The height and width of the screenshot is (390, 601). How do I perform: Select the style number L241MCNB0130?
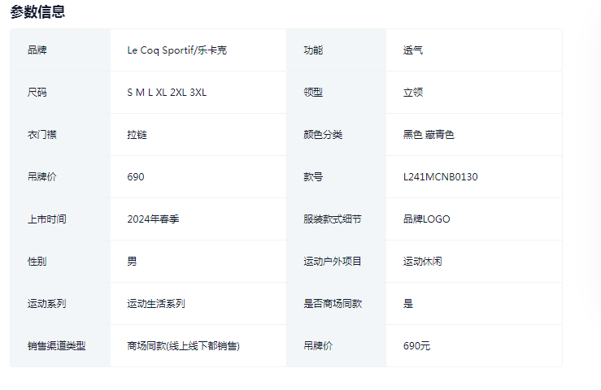click(x=440, y=177)
